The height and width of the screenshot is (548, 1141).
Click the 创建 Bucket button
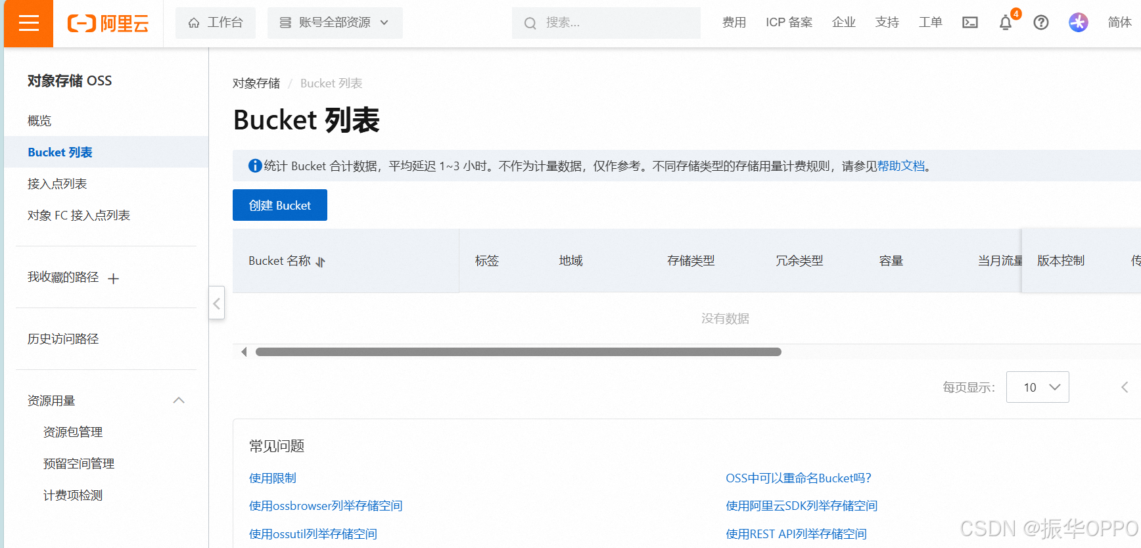coord(280,205)
